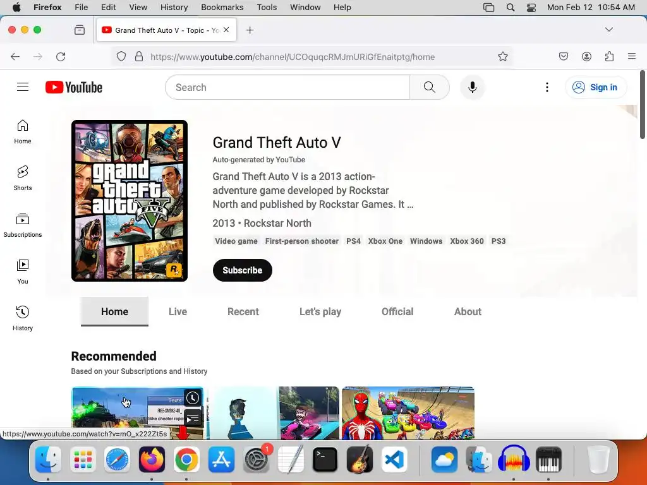Open the History menu in menu bar
This screenshot has height=485, width=647.
point(174,8)
